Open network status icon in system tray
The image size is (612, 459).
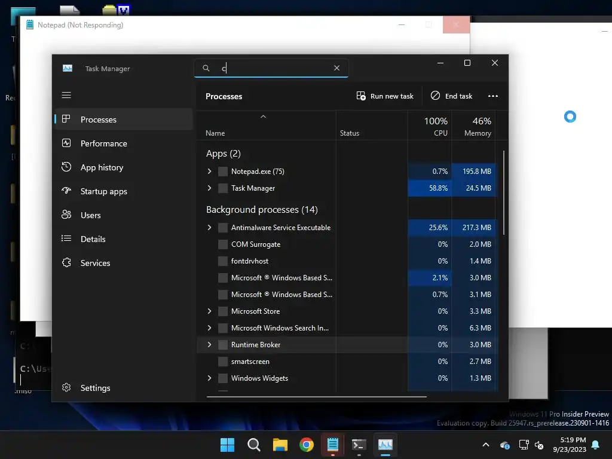524,445
